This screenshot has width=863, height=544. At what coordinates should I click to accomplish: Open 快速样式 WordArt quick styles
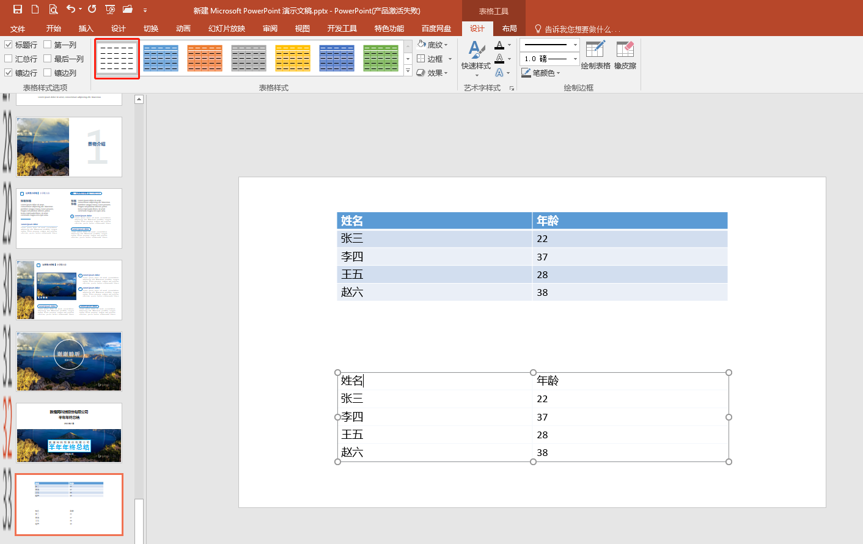click(x=476, y=59)
